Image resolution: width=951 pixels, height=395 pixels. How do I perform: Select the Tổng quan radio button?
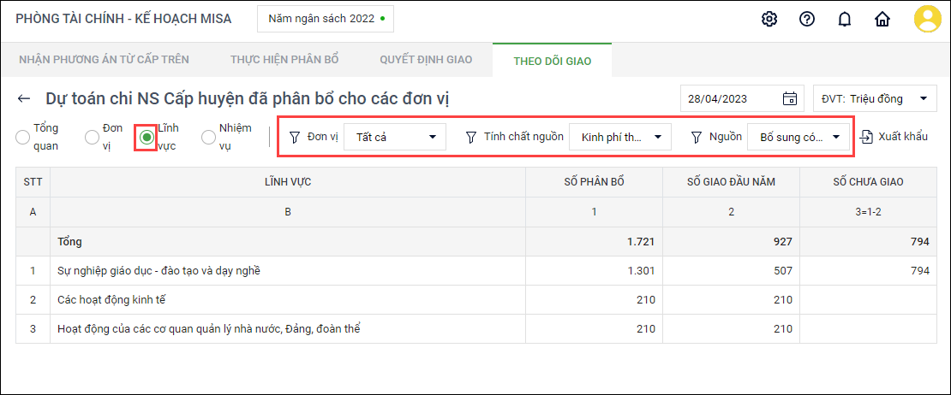pos(23,137)
